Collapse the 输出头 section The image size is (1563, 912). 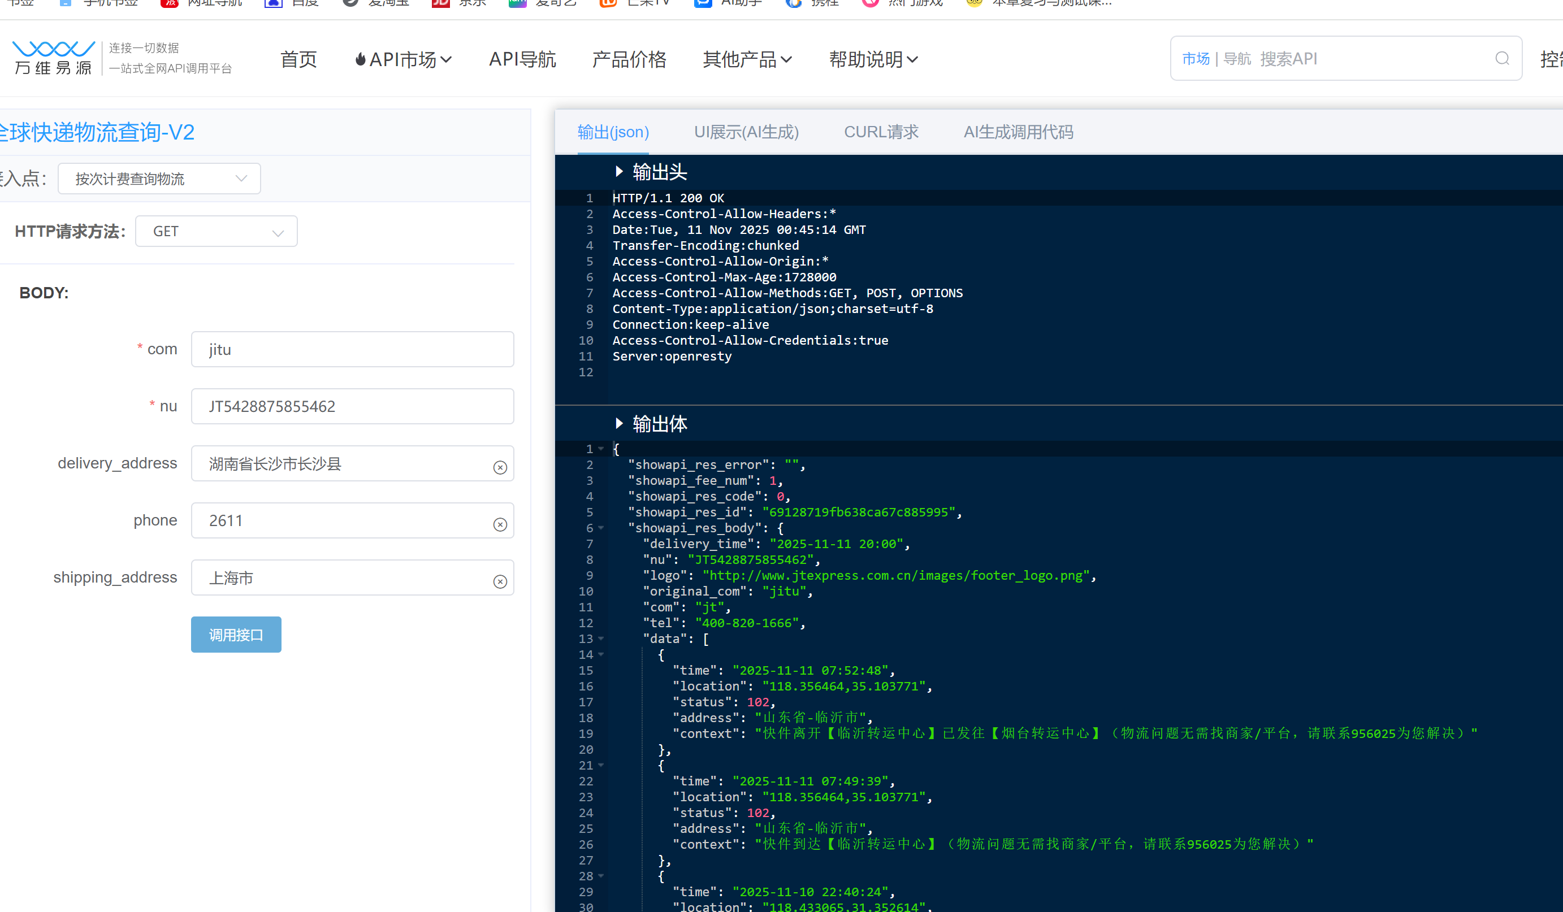[x=618, y=172]
